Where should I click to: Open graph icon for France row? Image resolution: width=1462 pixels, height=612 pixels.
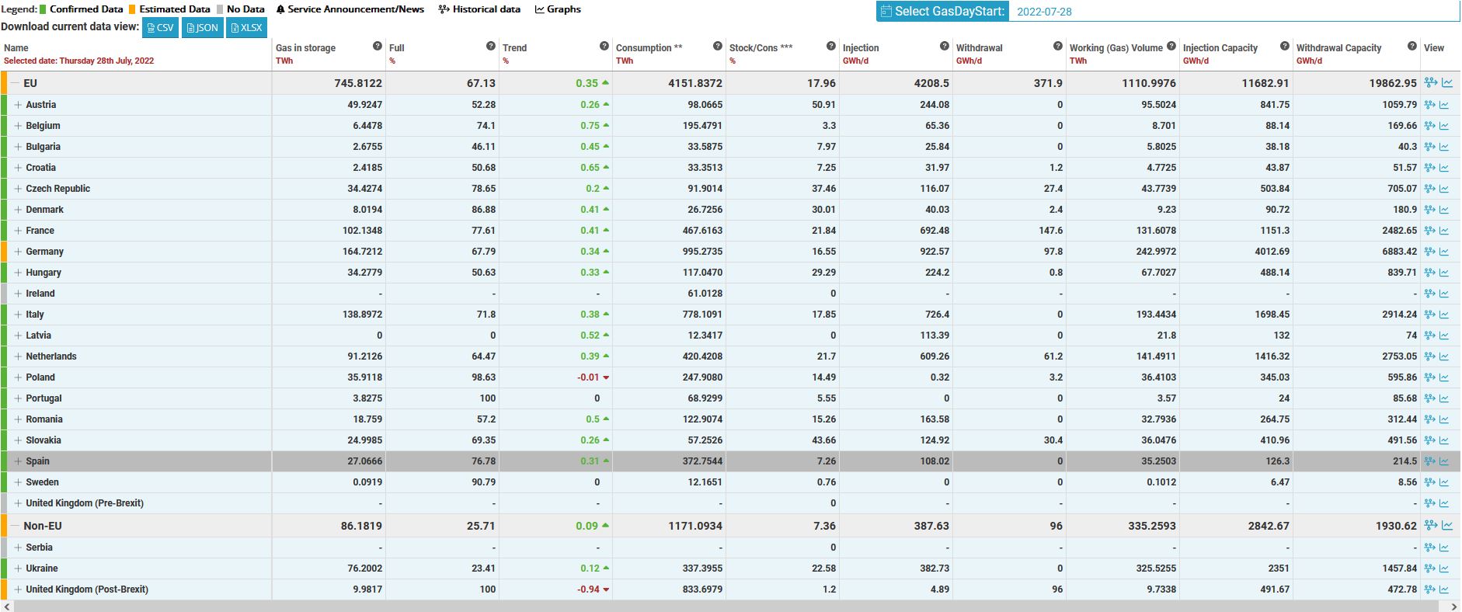[1445, 231]
